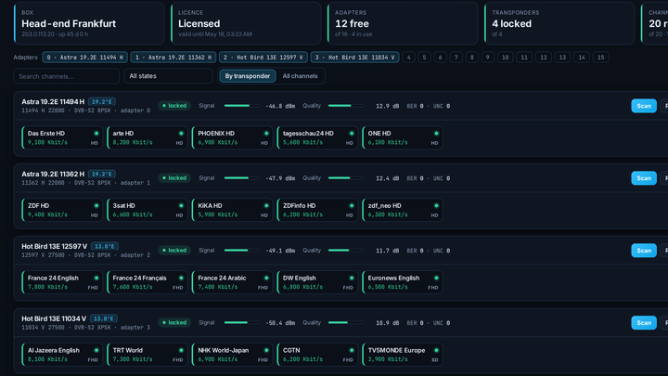Switch to By transponder view

pos(248,76)
